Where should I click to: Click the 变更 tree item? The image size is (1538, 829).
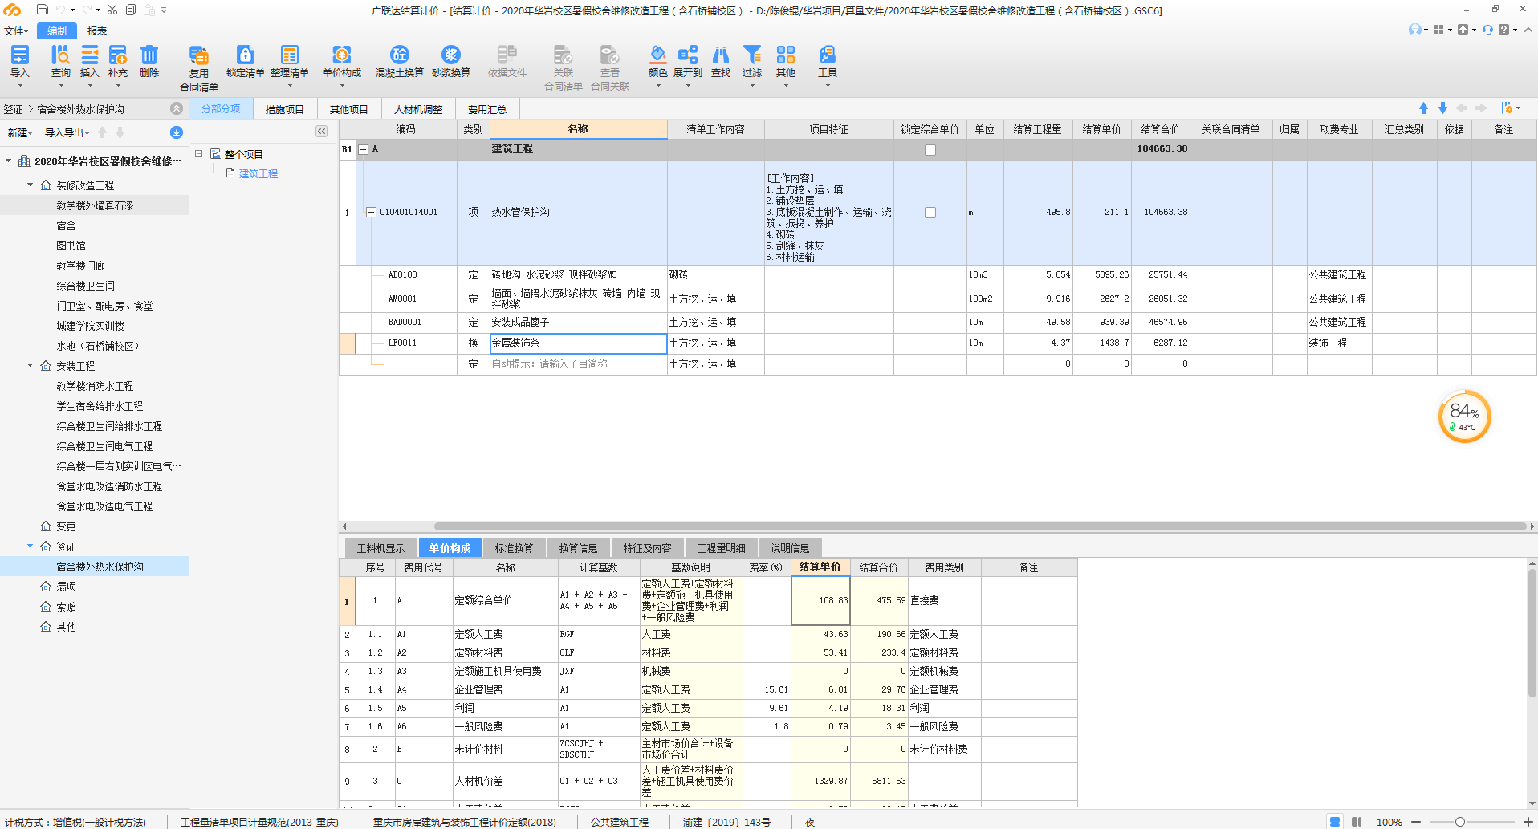point(66,526)
